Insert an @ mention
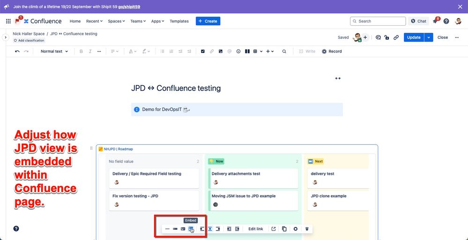The width and height of the screenshot is (468, 240). (229, 52)
